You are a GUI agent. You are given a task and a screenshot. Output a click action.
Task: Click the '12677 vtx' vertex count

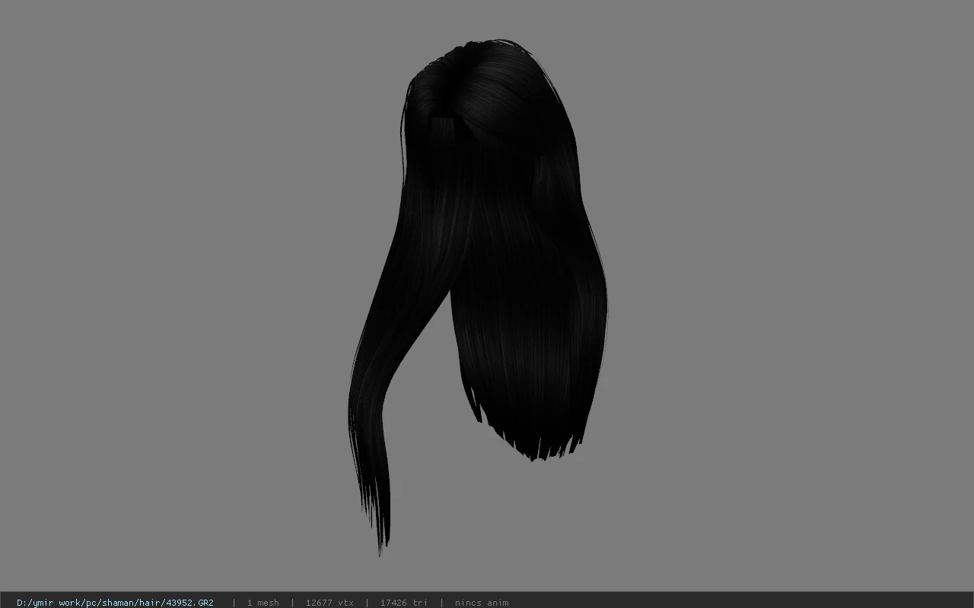tap(329, 603)
